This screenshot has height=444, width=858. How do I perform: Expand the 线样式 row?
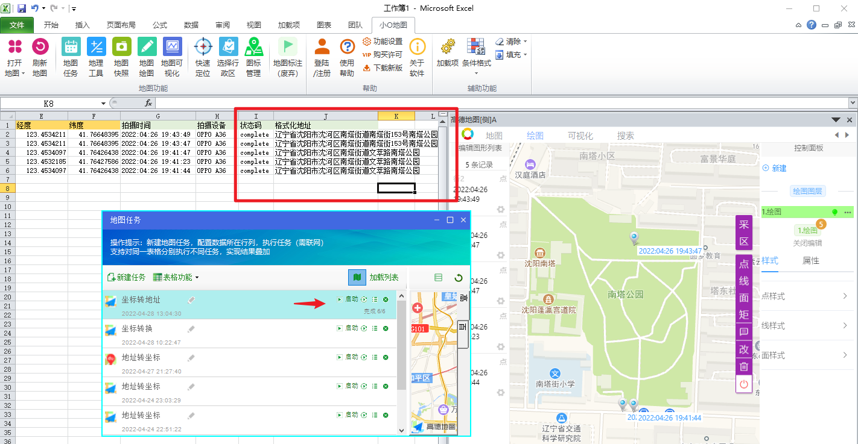[806, 325]
